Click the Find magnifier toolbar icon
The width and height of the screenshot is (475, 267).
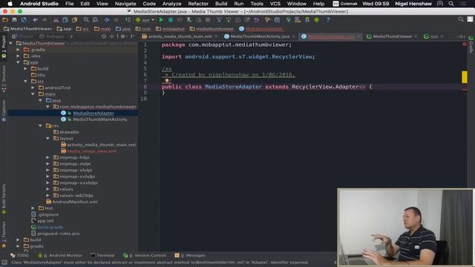[x=86, y=20]
